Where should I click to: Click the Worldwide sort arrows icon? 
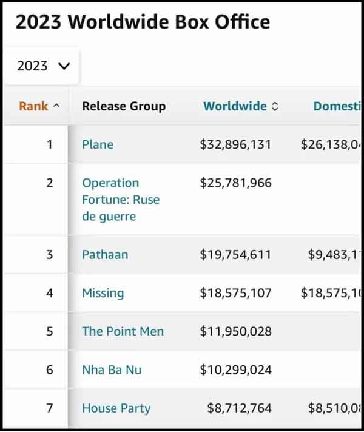275,106
